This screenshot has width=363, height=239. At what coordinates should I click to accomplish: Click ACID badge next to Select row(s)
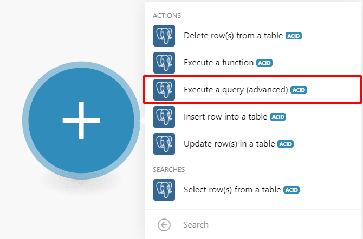coord(292,190)
